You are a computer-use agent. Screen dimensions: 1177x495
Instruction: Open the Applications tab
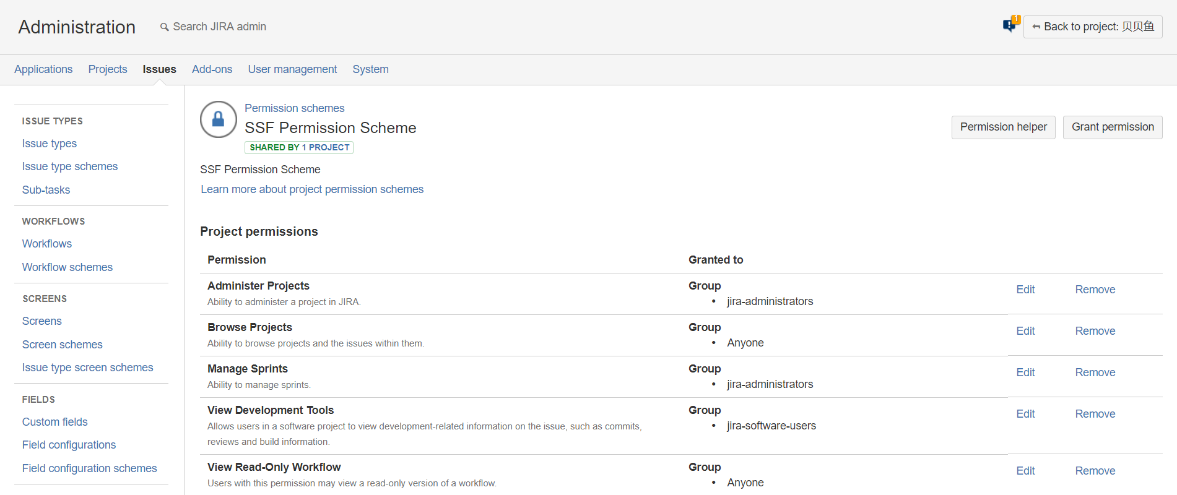(x=43, y=69)
